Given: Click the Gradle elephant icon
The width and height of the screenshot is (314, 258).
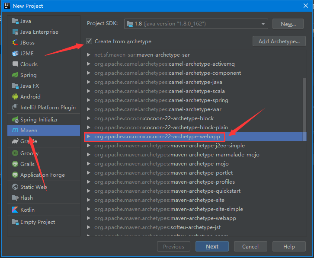Looking at the screenshot, I should click(15, 141).
